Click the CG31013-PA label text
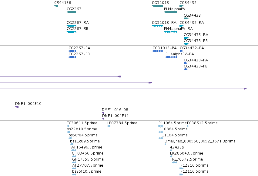The image size is (258, 176). (x=165, y=48)
